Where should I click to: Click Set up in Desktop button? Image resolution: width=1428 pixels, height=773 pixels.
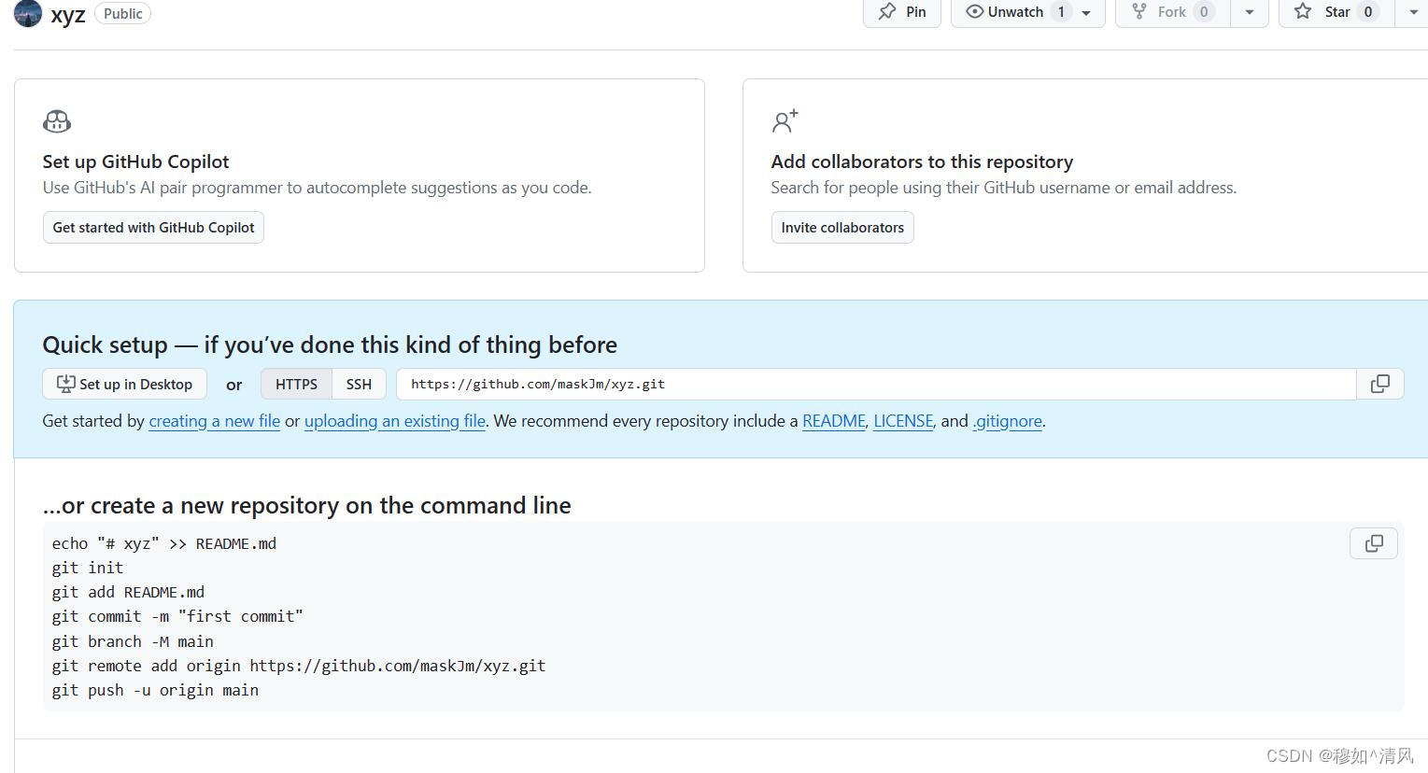(x=125, y=384)
